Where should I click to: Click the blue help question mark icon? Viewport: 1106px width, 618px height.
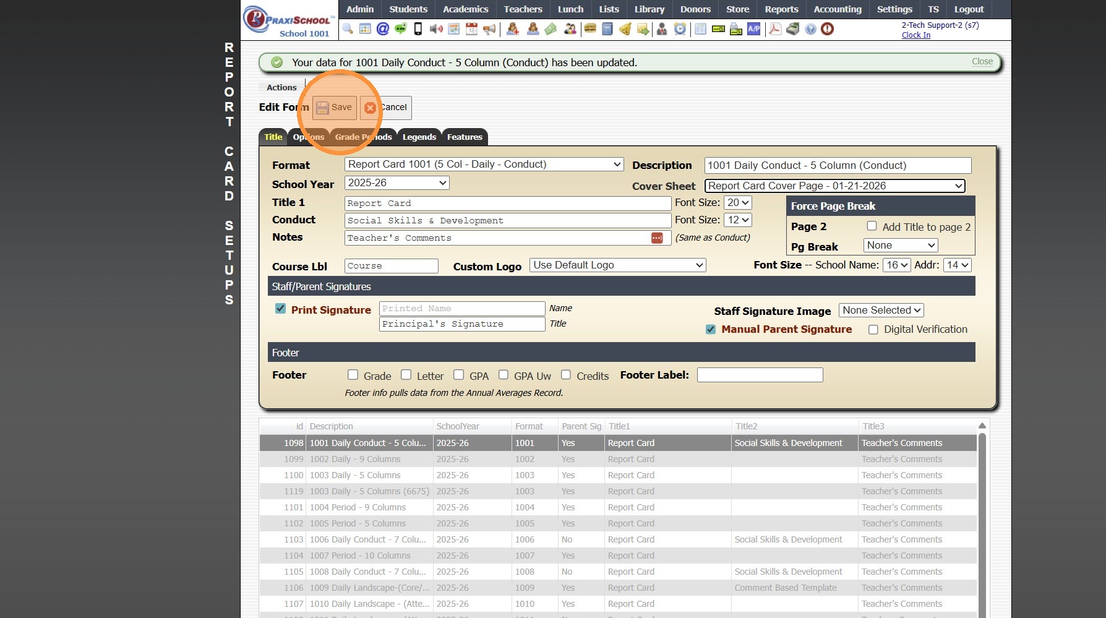click(x=810, y=29)
